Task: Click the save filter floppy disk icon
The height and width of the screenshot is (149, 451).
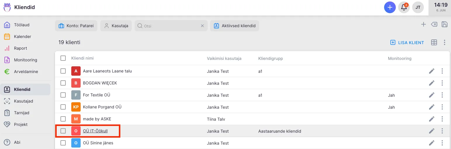Action: [444, 25]
